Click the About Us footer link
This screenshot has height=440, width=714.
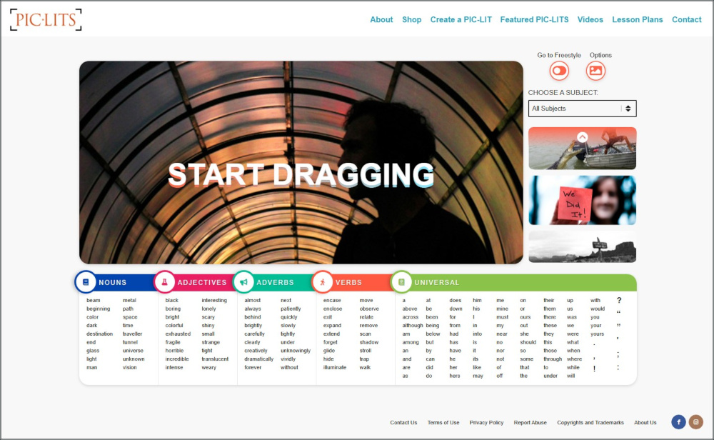click(x=645, y=423)
